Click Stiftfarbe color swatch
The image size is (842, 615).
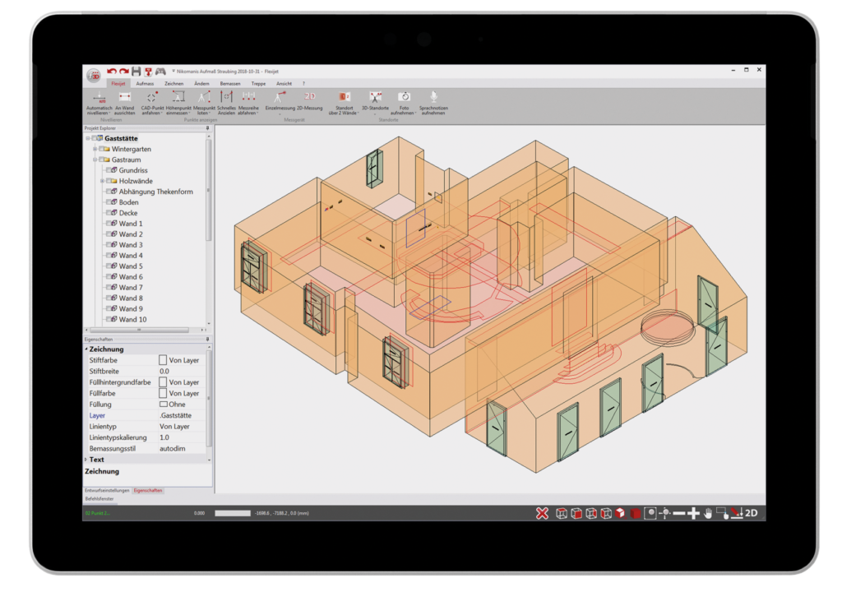point(163,360)
